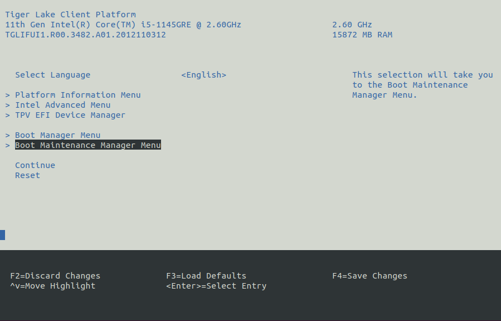Screen dimensions: 501x321
Task: Click the ^v=Move Highlight hint
Action: (x=53, y=286)
